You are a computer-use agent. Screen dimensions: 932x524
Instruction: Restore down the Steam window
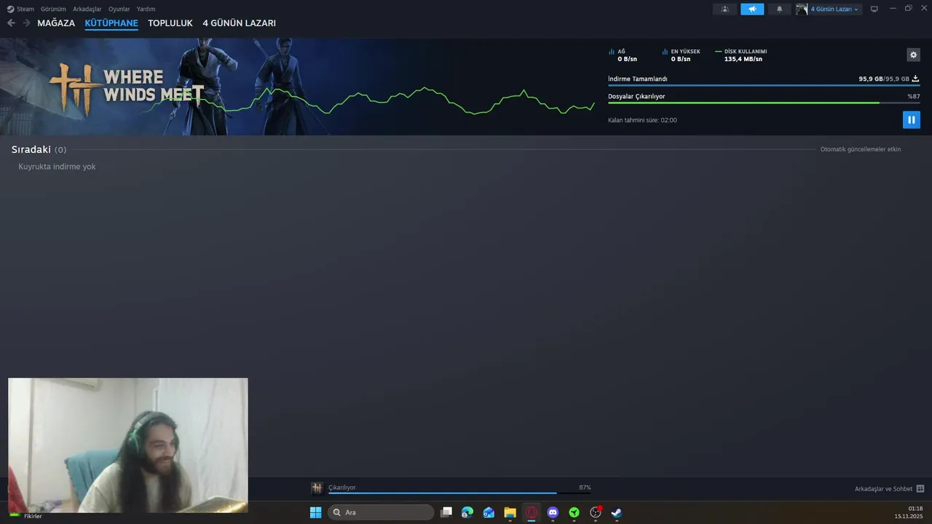[x=908, y=9]
